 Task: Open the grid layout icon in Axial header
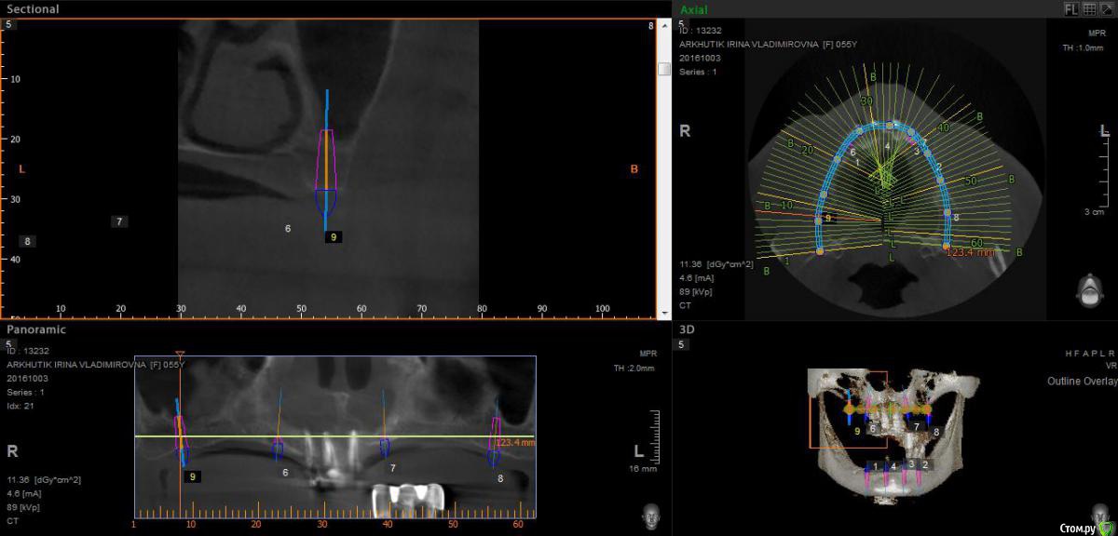click(x=1088, y=9)
